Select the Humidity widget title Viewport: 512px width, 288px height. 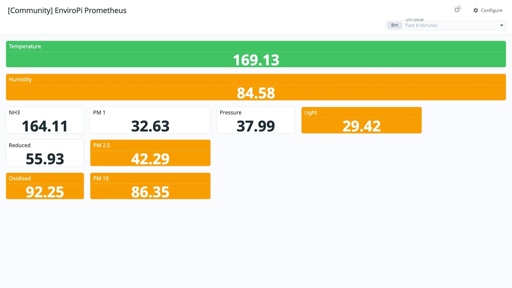coord(20,79)
